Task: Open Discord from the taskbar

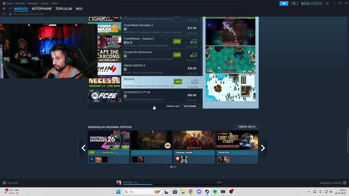Action: tap(199, 192)
